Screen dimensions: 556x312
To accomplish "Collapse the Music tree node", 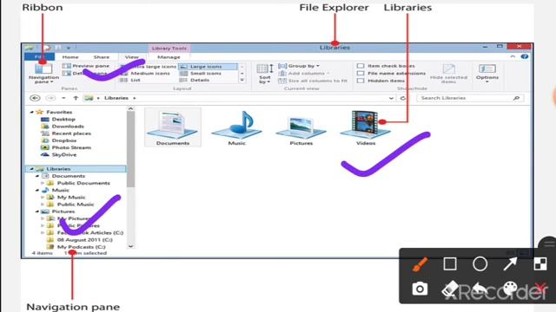I will coord(36,191).
